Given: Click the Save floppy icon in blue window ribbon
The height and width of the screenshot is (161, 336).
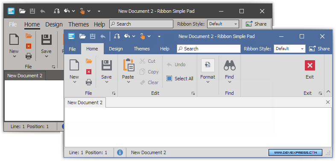Looking at the screenshot, I should (106, 65).
